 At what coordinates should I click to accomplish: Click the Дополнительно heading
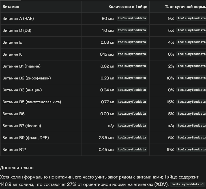click(x=17, y=168)
